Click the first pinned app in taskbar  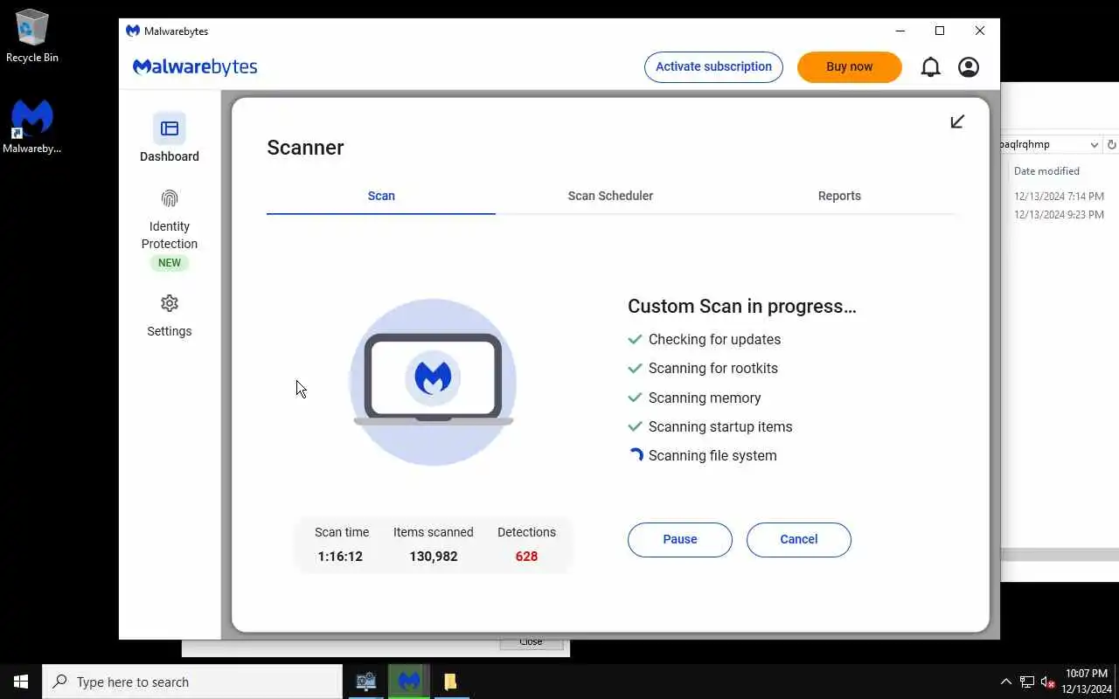pyautogui.click(x=366, y=682)
